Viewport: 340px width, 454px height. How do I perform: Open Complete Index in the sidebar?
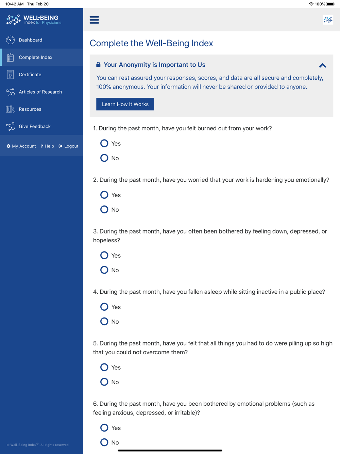point(41,57)
